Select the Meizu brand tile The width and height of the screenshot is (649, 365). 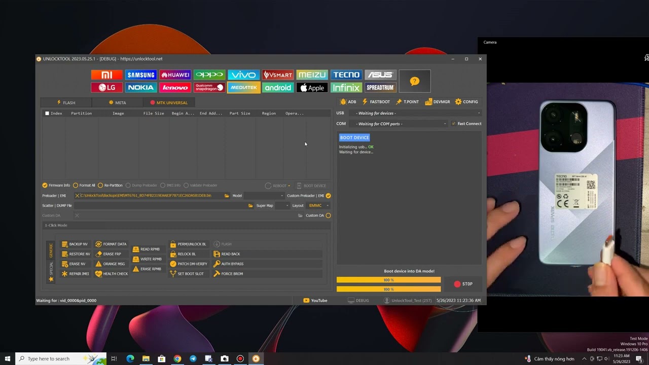312,75
